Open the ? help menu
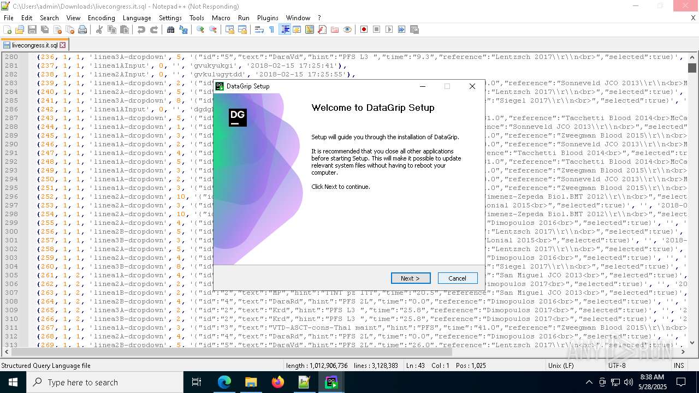This screenshot has width=699, height=393. tap(319, 18)
